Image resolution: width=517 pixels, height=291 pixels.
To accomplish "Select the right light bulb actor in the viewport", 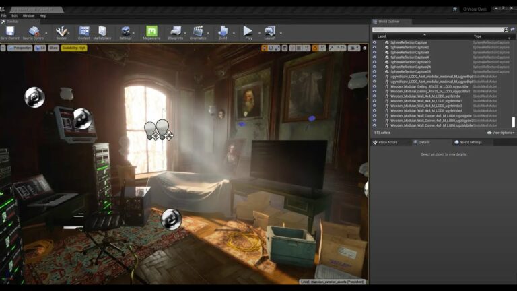I will click(162, 128).
